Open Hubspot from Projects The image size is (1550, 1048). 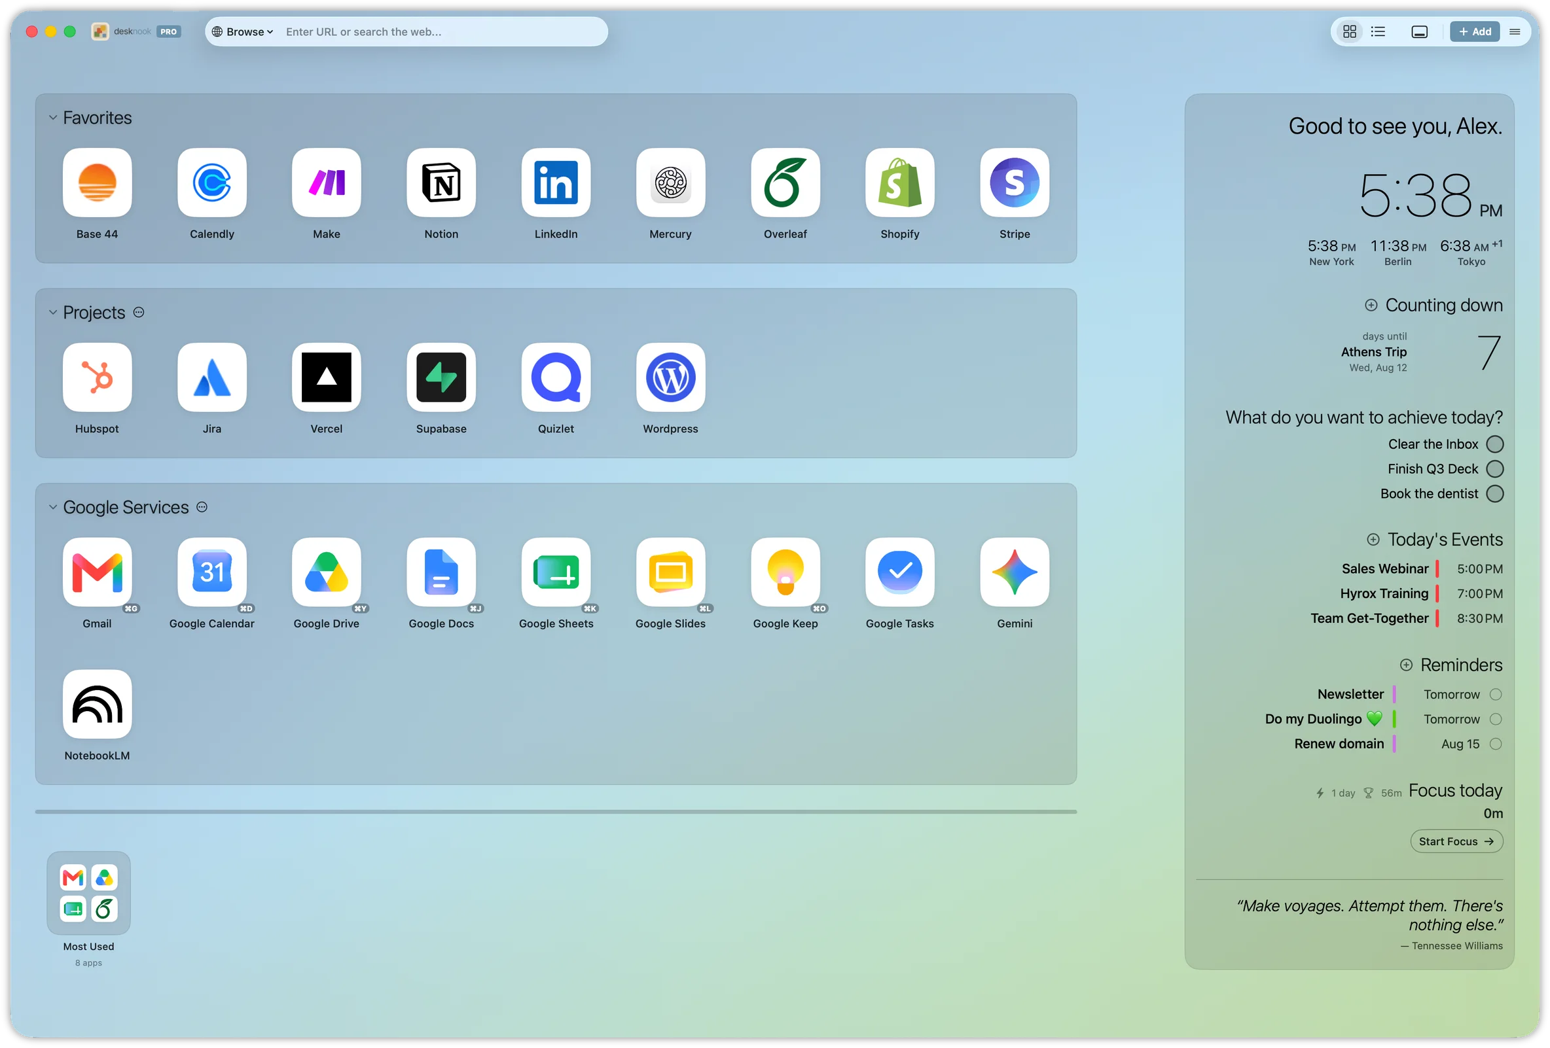point(98,377)
